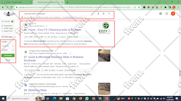
Task: Open the Home - Ezzy Fit result link
Action: (55, 30)
